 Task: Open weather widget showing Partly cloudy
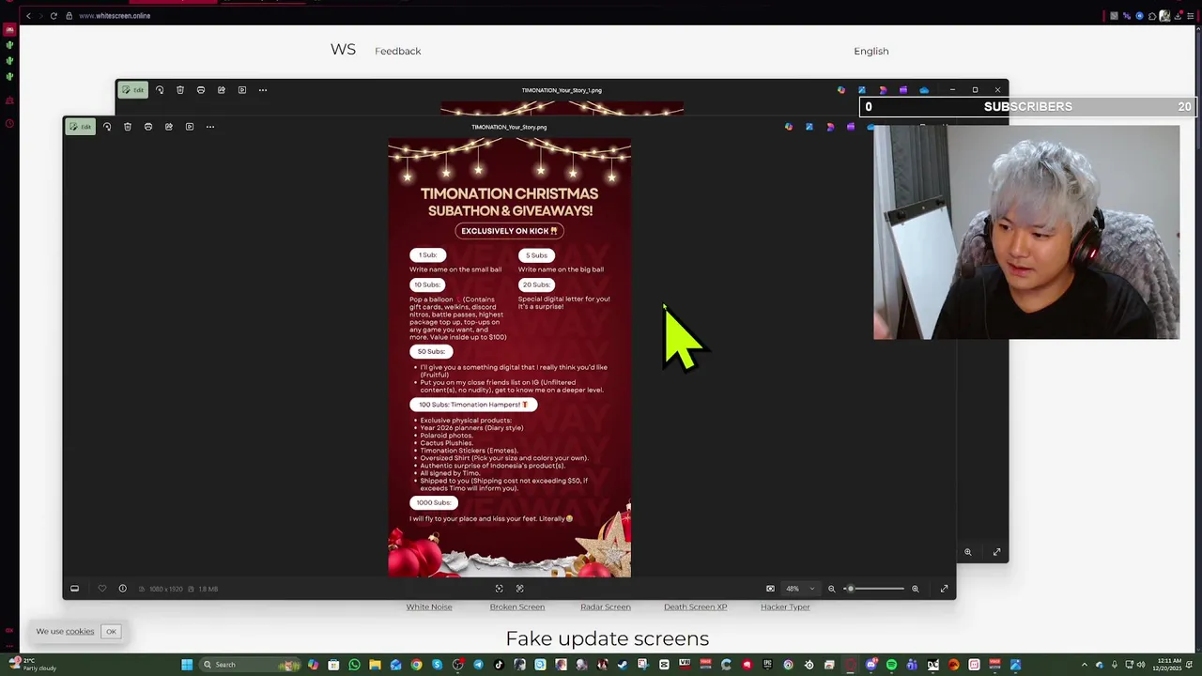[34, 665]
